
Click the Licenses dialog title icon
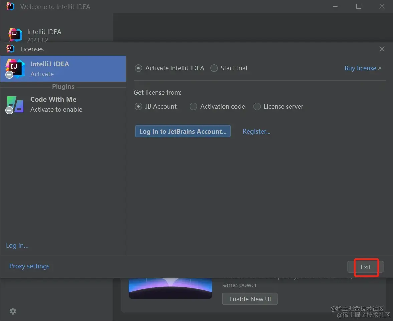point(10,49)
